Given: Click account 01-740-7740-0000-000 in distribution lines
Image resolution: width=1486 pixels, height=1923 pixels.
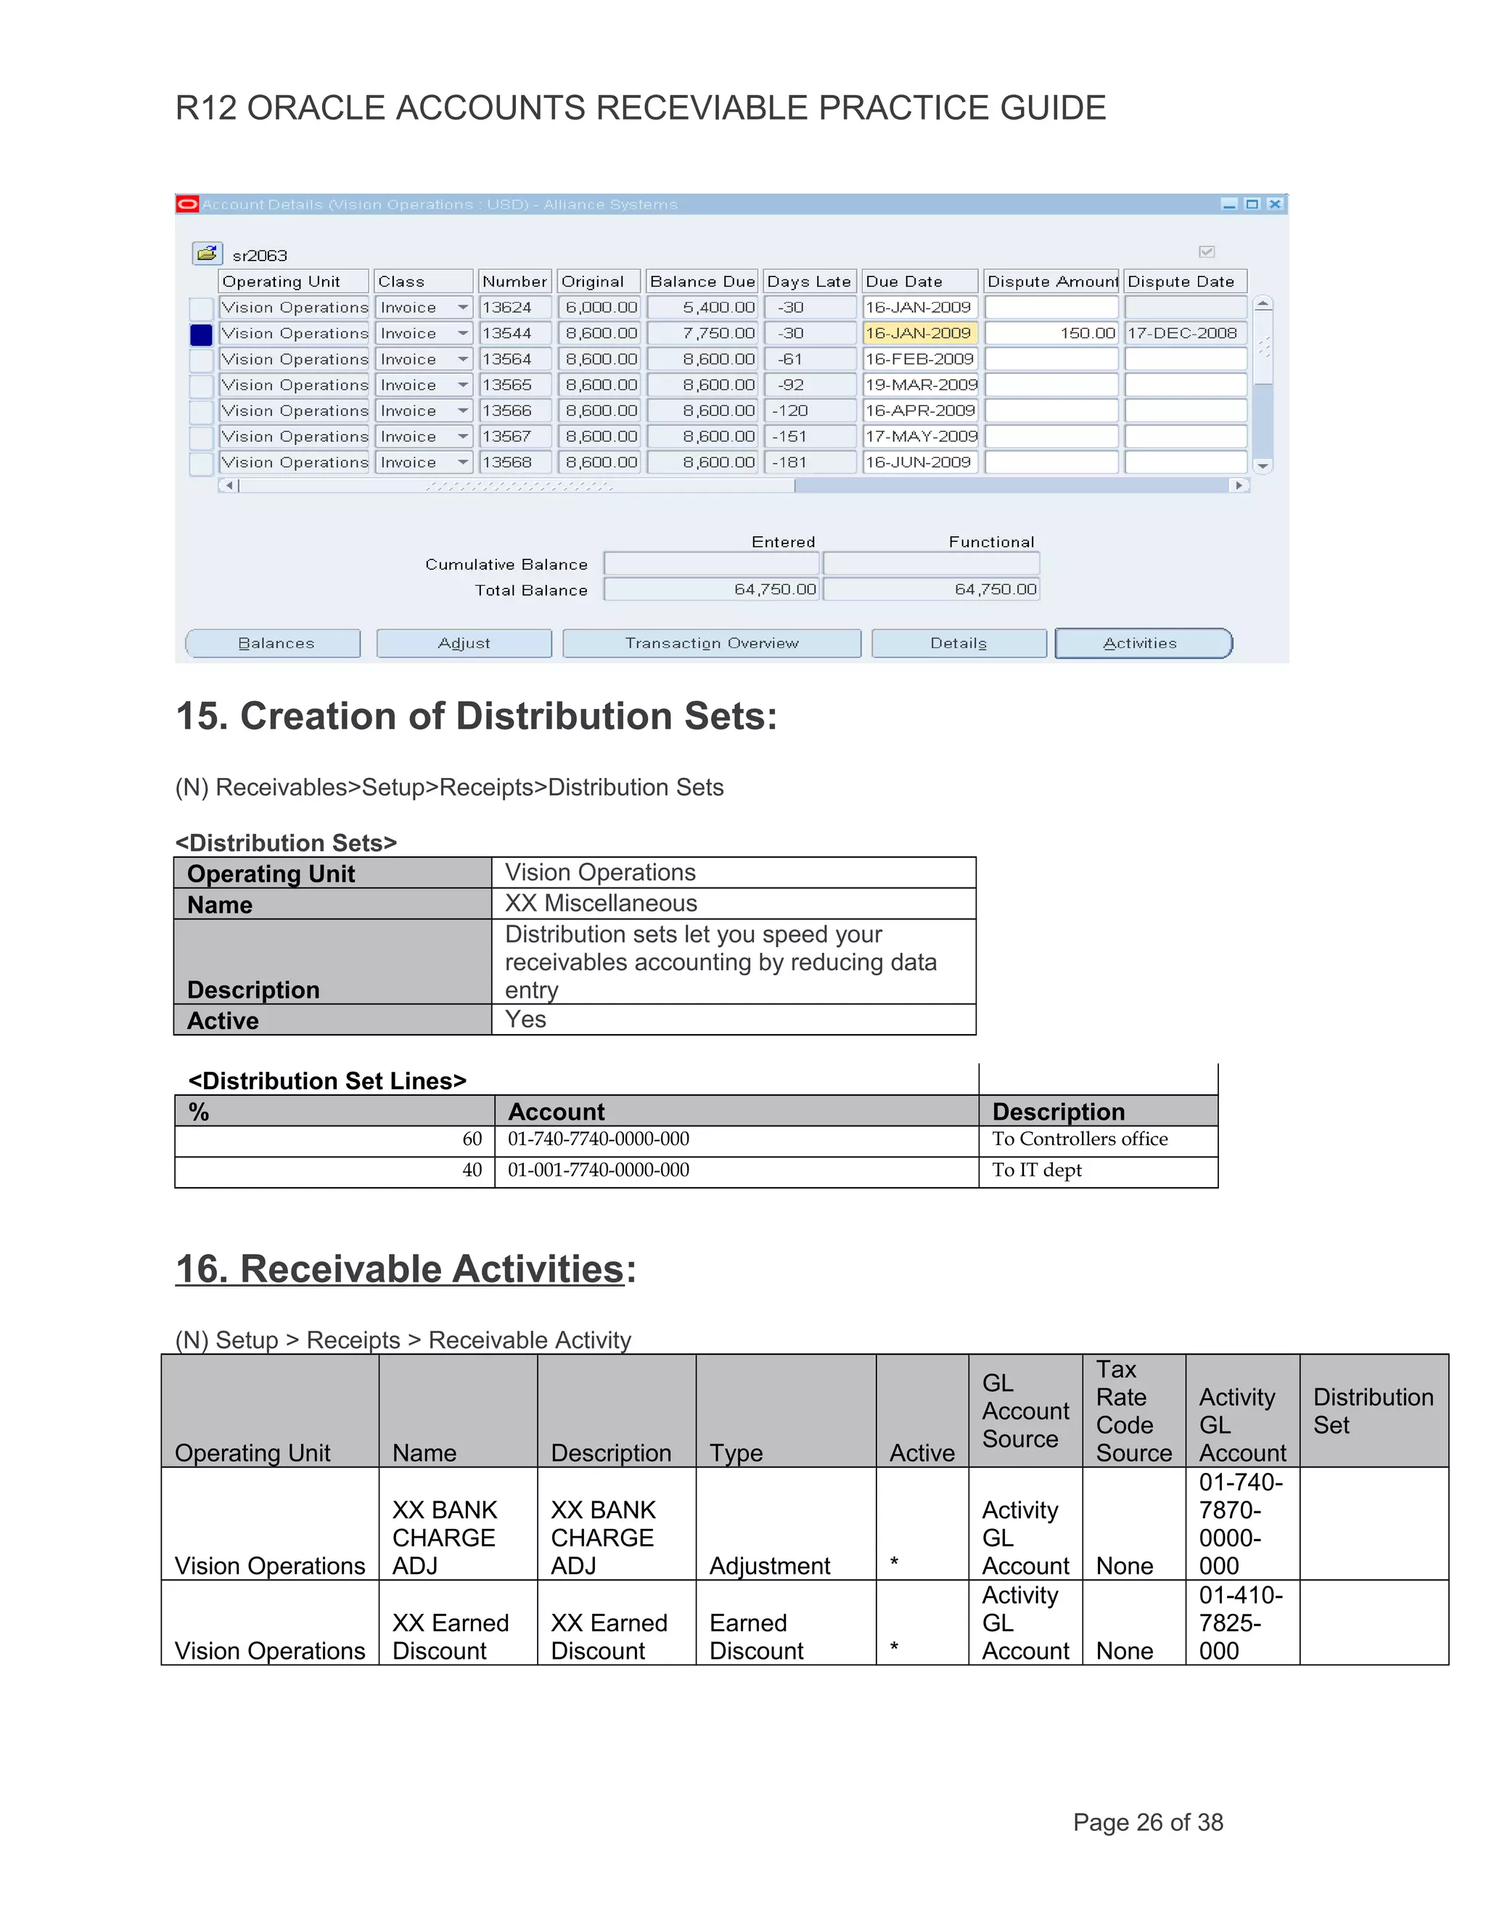Looking at the screenshot, I should (599, 1139).
